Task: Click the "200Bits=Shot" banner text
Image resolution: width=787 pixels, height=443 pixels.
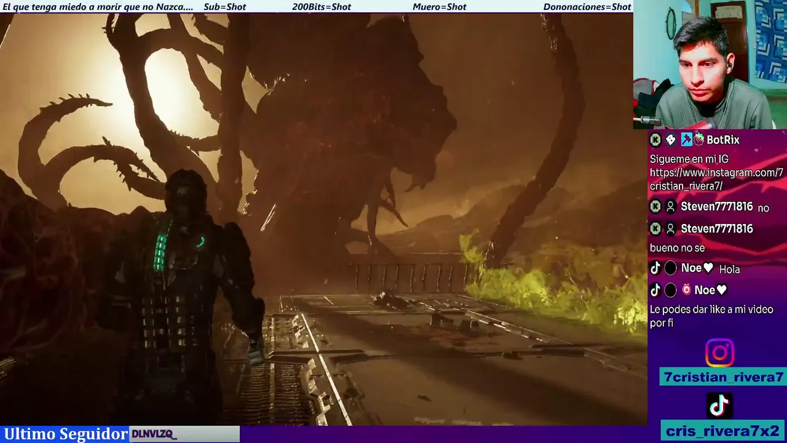Action: [x=322, y=7]
